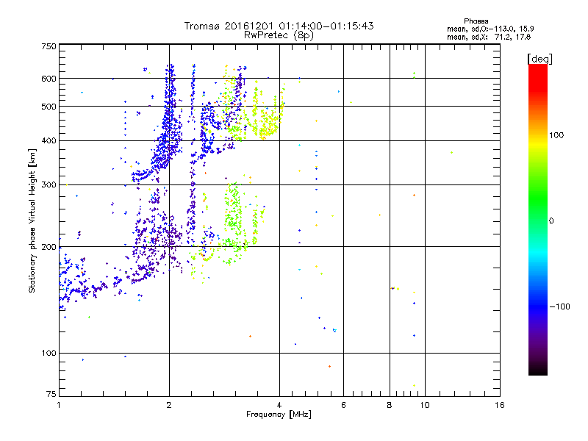Click the x-axis tick label "8"
Viewport: 588px width, 441px height.
coord(390,405)
